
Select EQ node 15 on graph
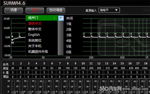[123, 37]
